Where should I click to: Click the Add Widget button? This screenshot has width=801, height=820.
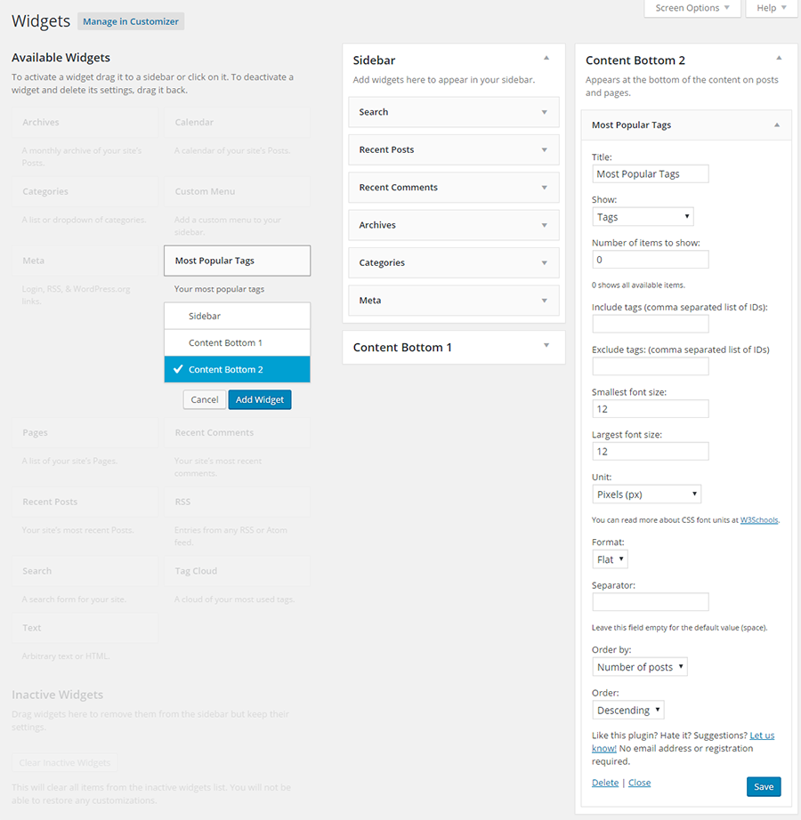click(x=259, y=399)
